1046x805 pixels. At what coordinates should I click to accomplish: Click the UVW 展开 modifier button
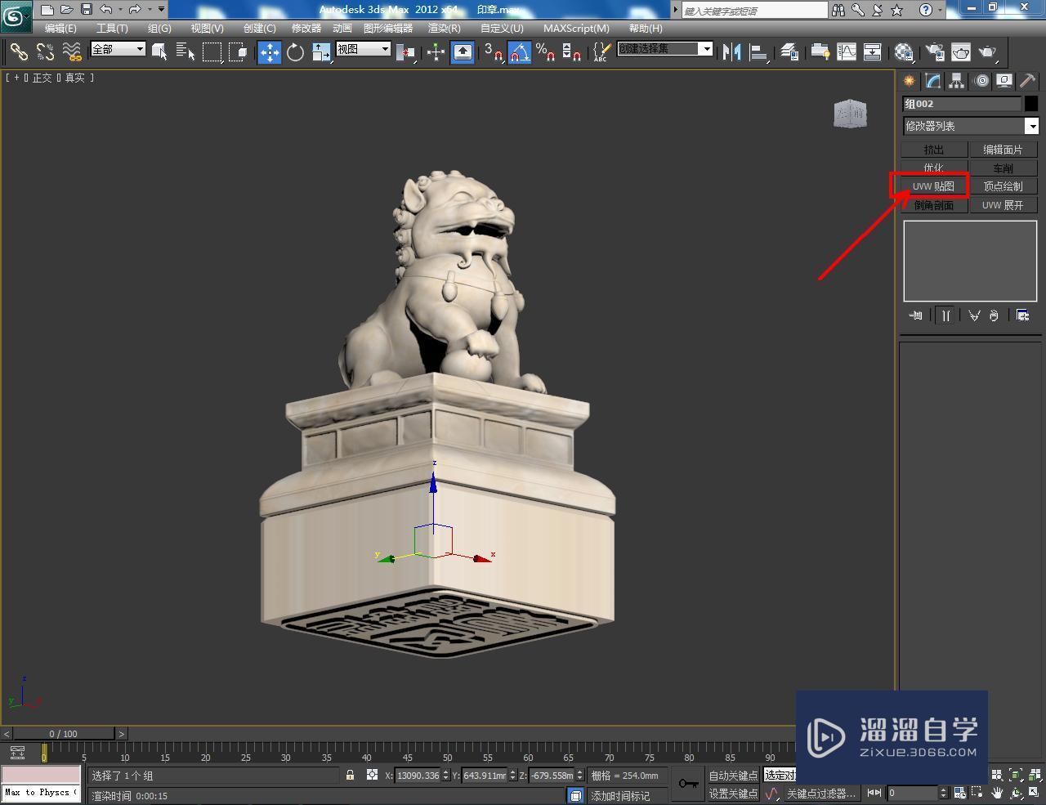pos(1004,205)
